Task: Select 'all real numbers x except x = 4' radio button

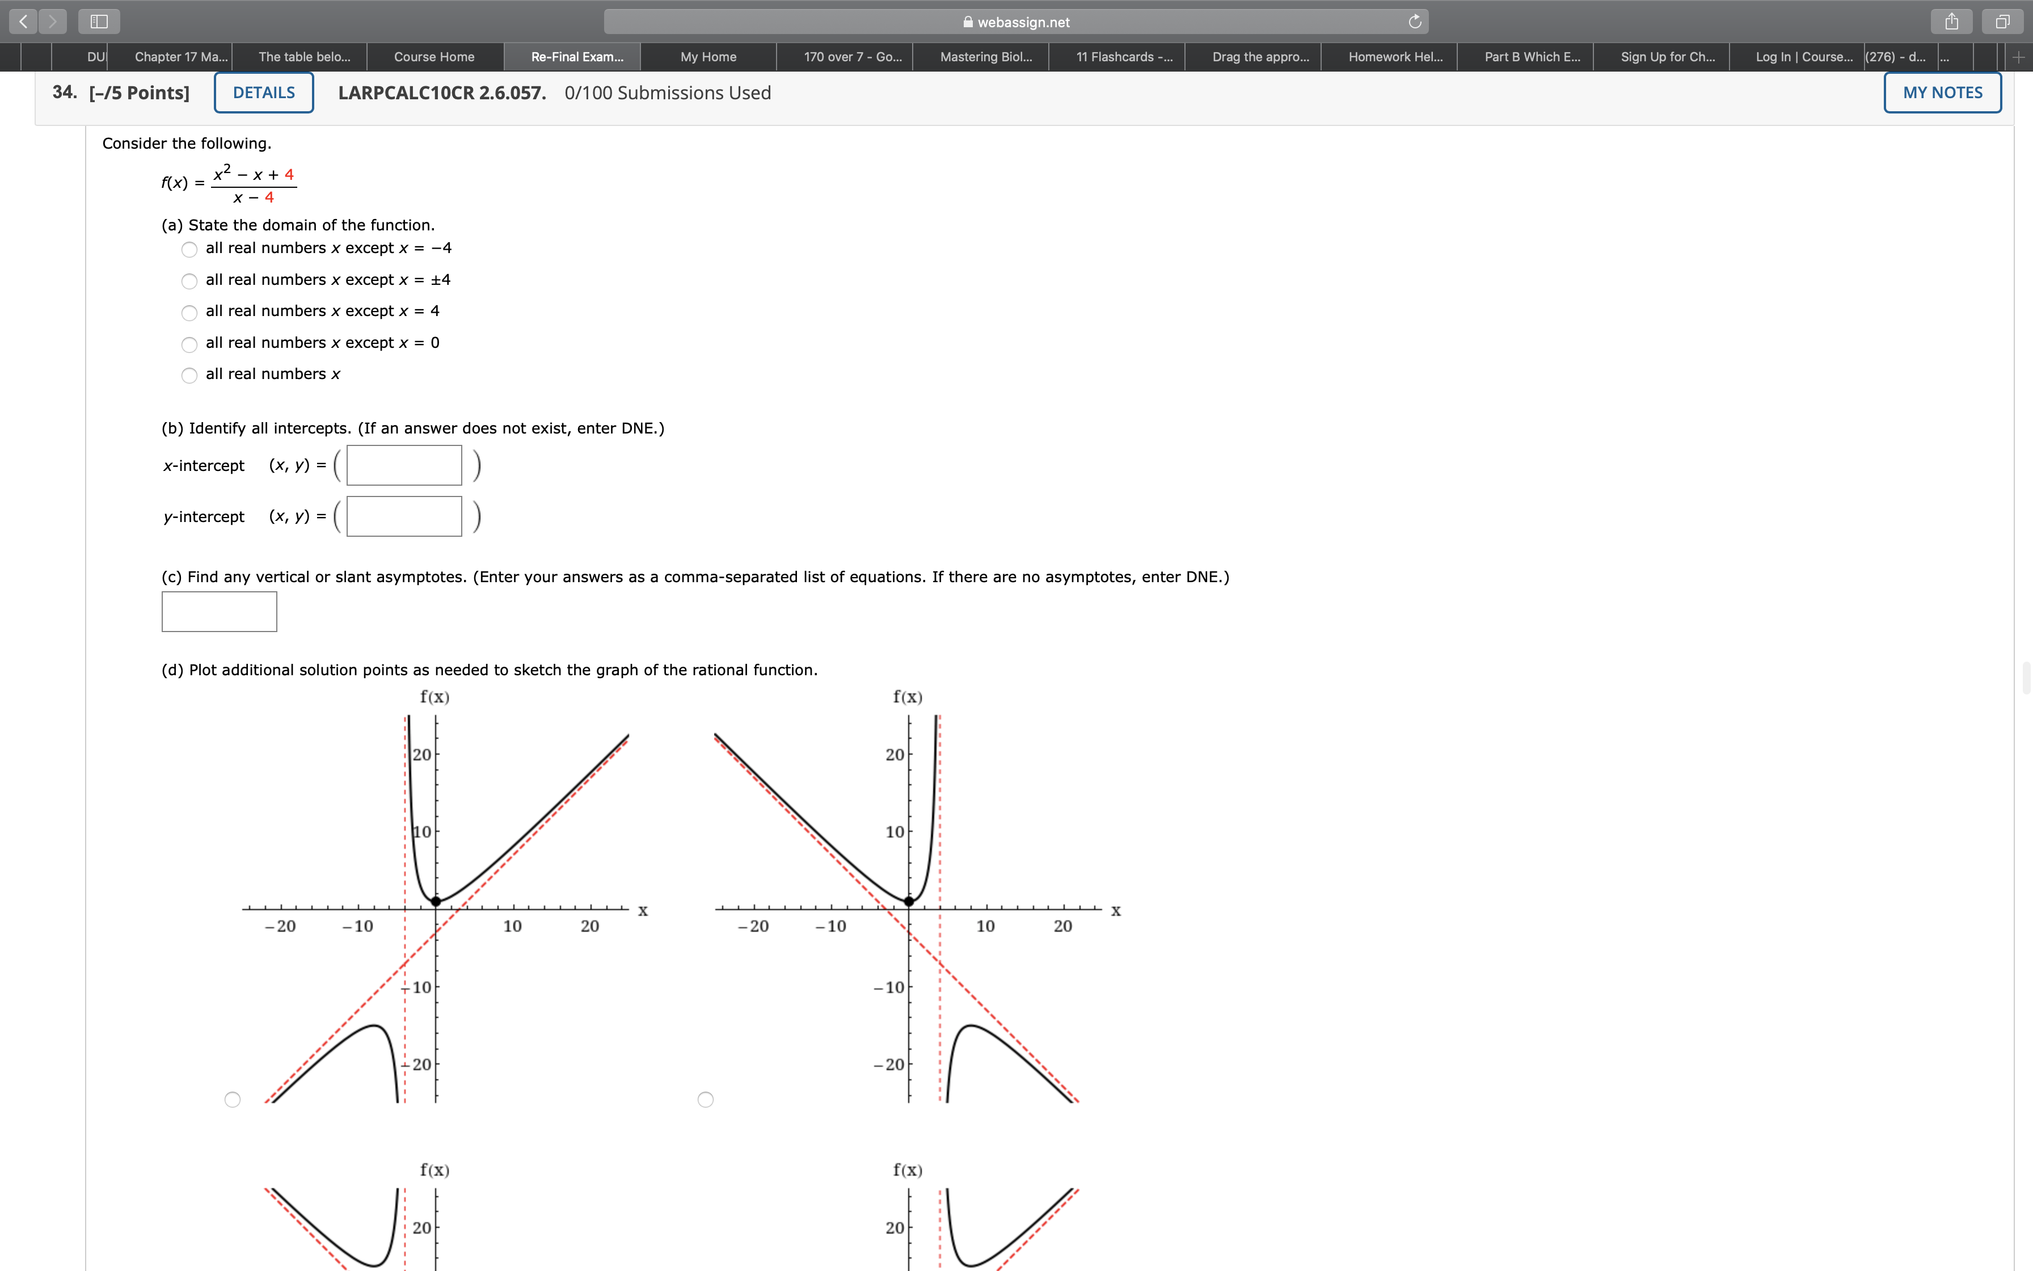Action: (187, 310)
